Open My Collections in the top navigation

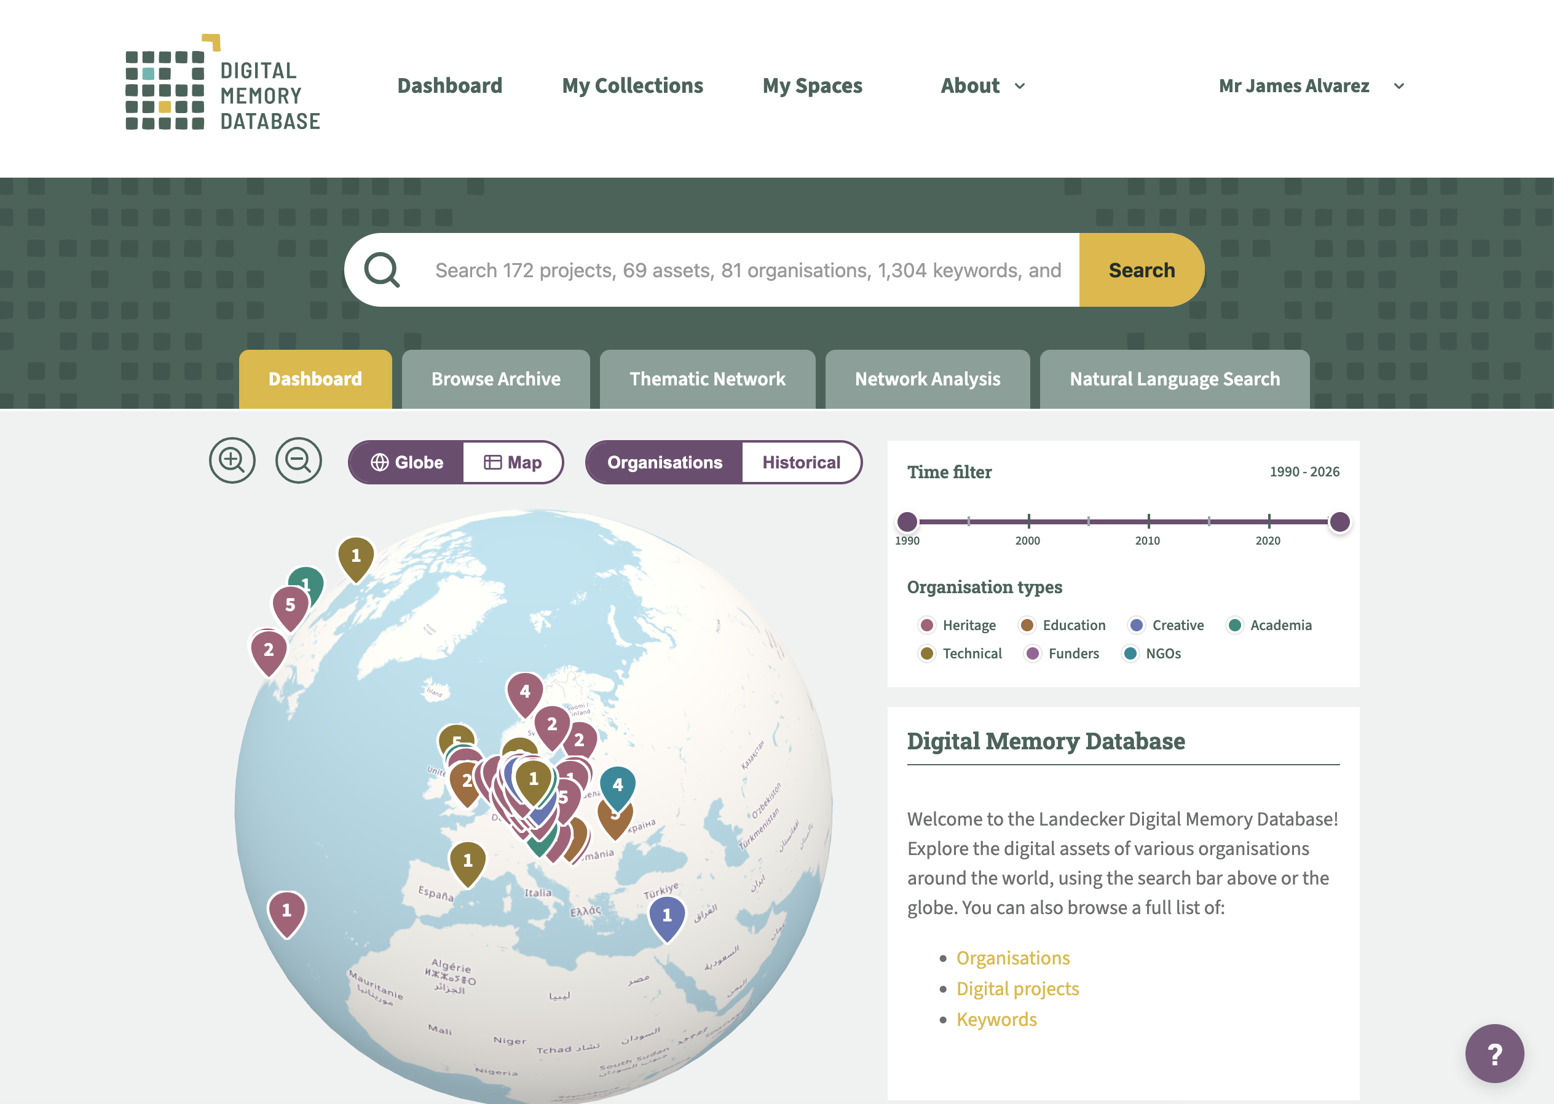[x=631, y=85]
